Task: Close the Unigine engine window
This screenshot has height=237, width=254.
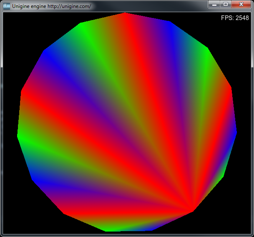Action: [241, 4]
